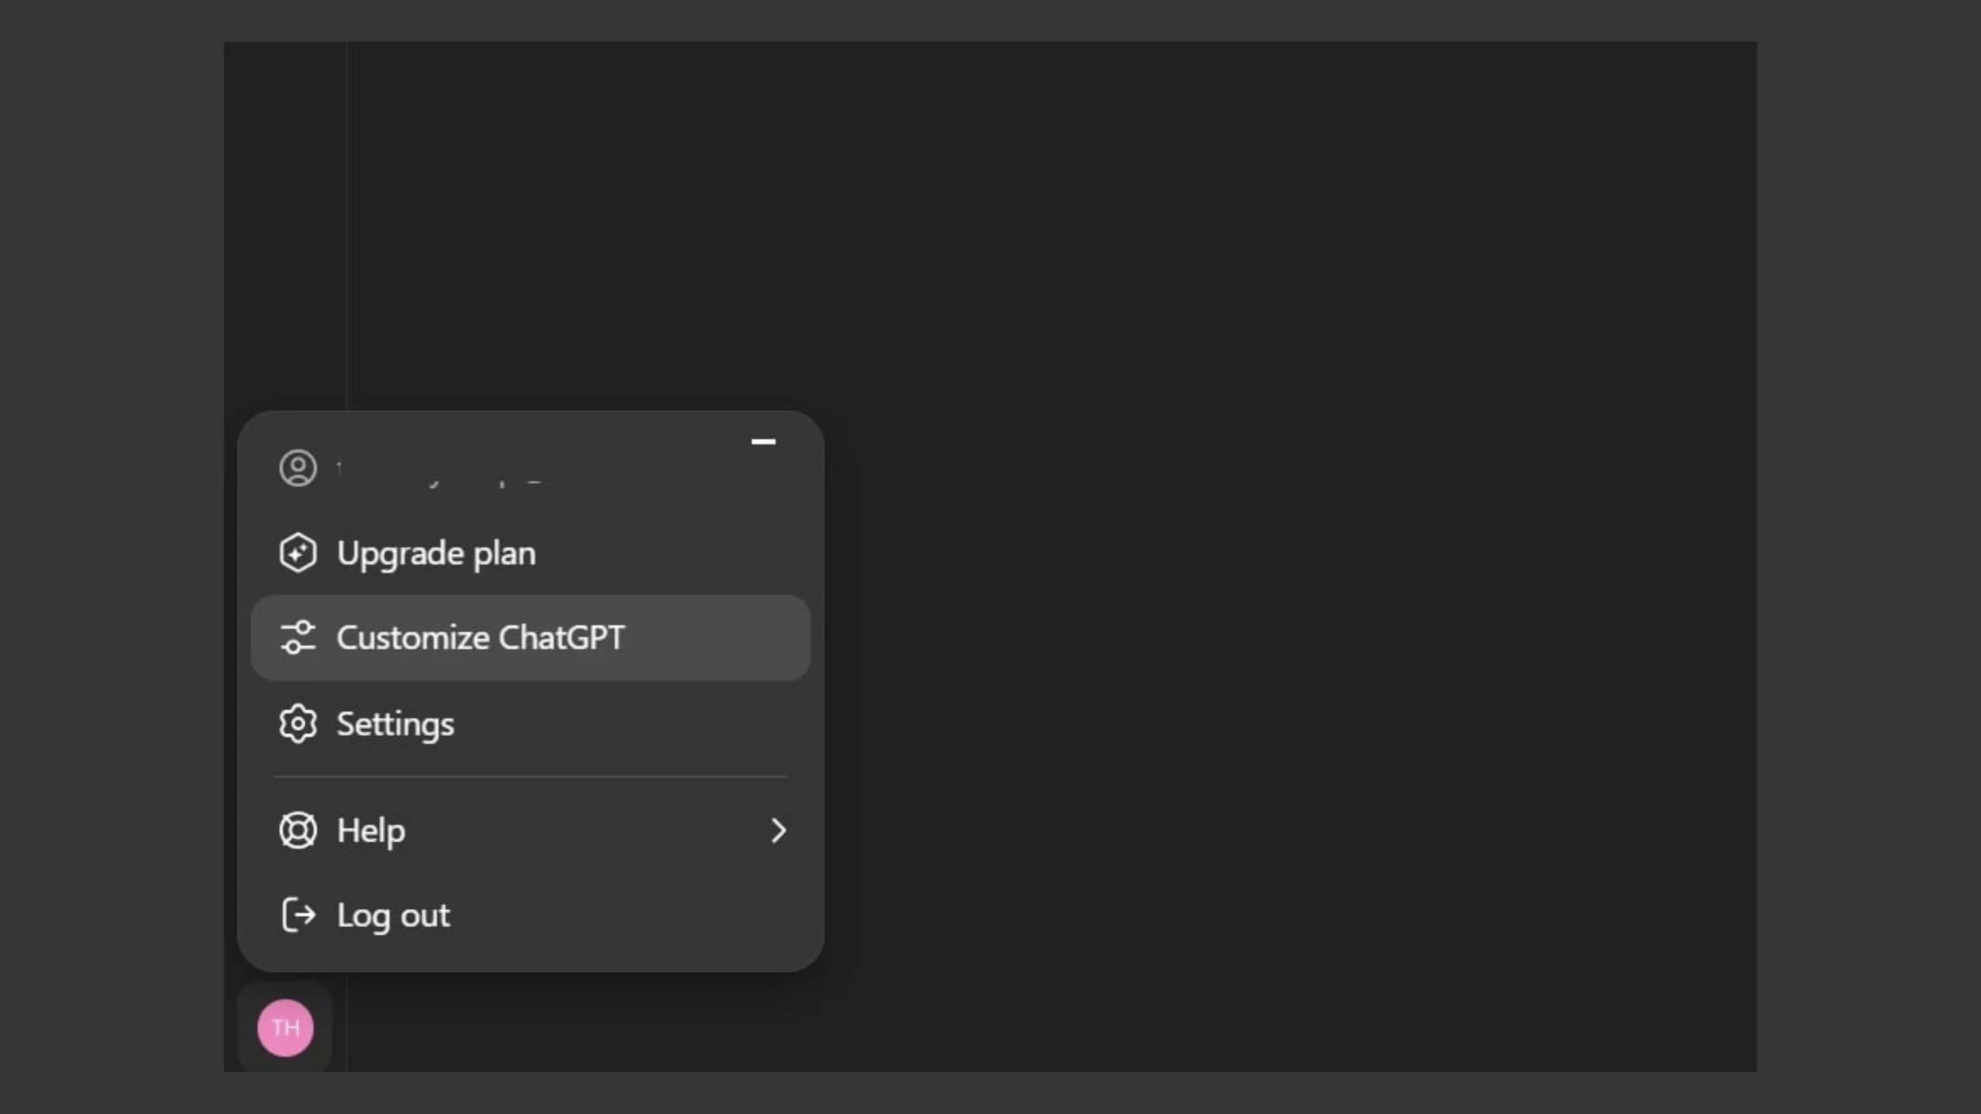Click the pink TH user avatar

[x=285, y=1028]
